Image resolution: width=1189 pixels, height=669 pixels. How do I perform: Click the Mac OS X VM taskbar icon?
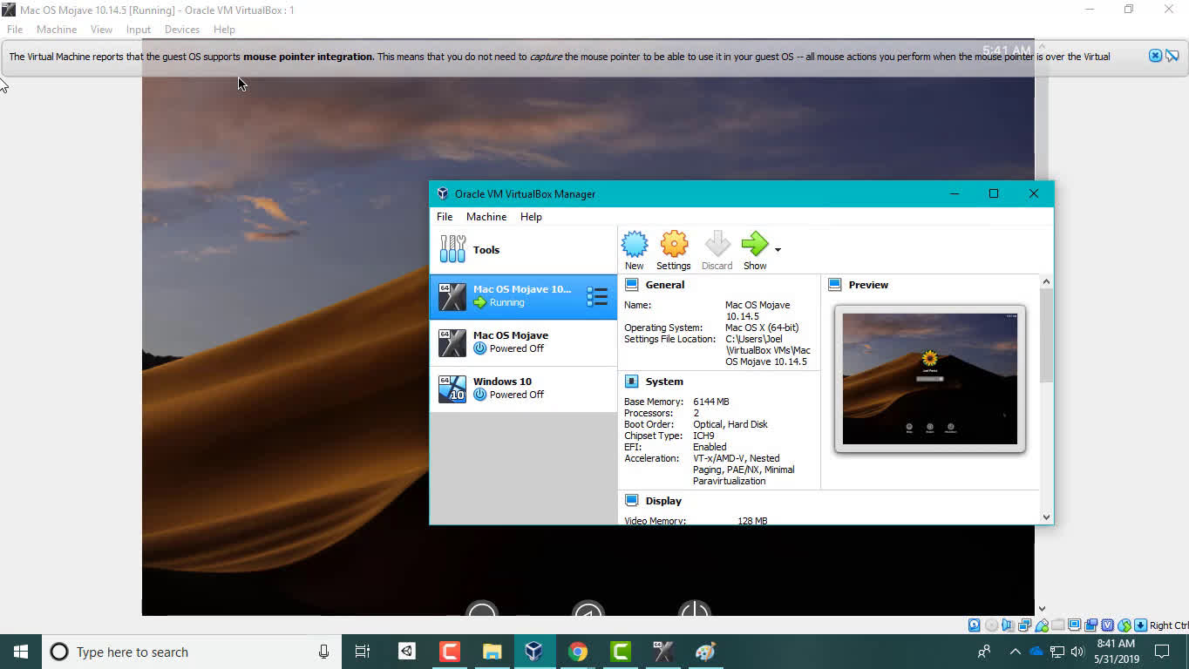[x=662, y=652]
